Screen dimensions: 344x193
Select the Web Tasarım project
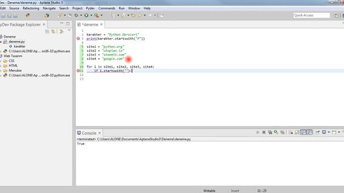pyautogui.click(x=13, y=56)
